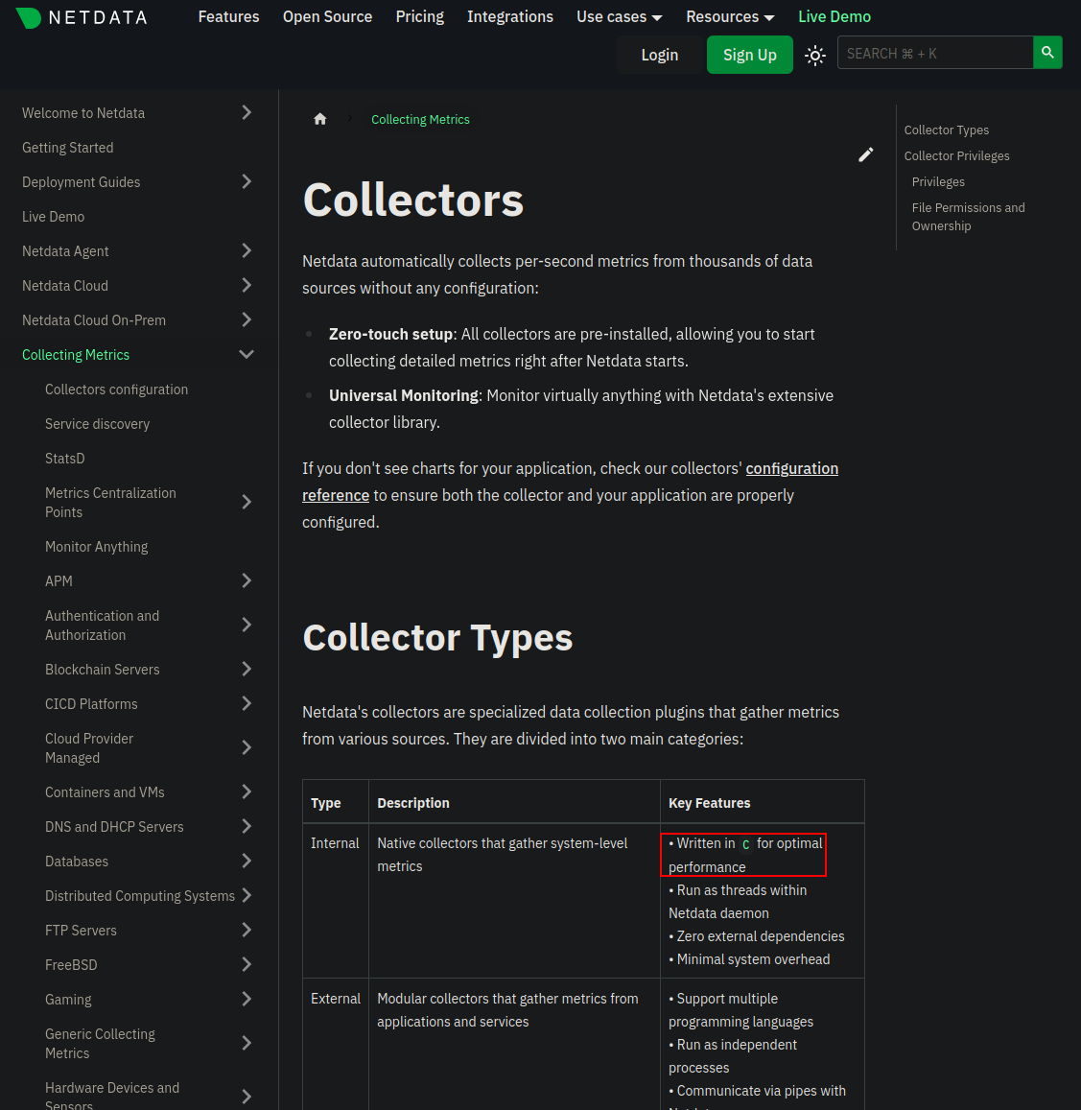The image size is (1081, 1110).
Task: Jump to File Permissions and Ownership
Action: coord(968,217)
